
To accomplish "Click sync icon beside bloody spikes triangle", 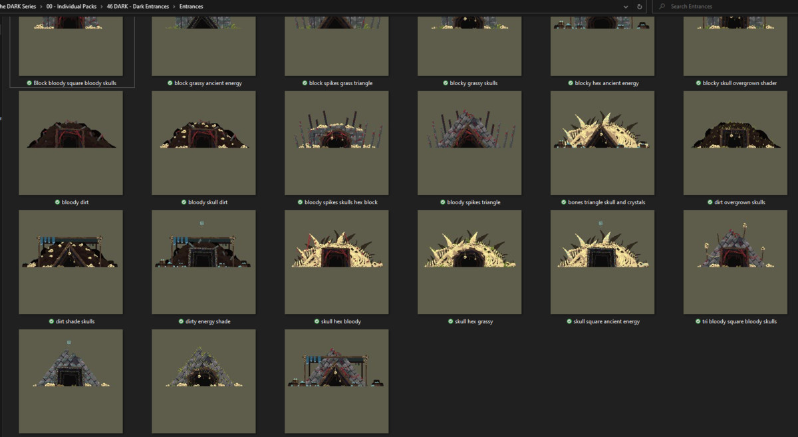I will click(443, 202).
